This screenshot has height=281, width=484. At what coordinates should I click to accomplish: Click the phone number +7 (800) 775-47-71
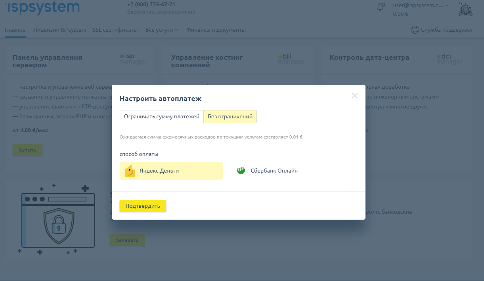[x=151, y=4]
